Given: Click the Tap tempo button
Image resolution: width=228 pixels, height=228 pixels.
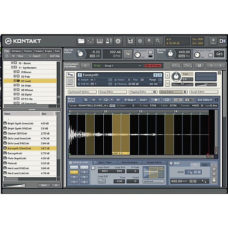Looking at the screenshot, I should coord(128,54).
